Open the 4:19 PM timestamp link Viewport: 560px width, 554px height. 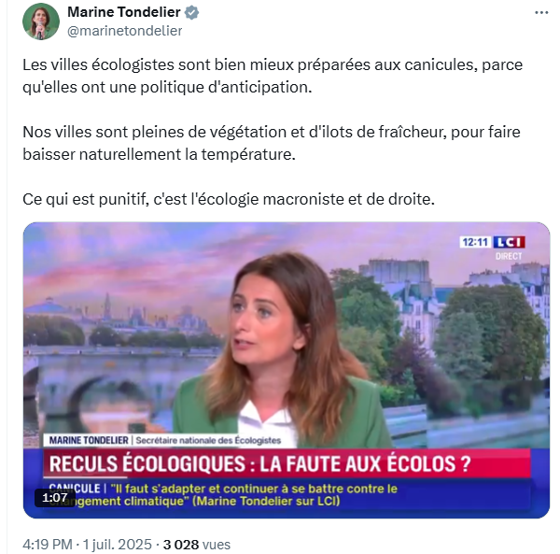[x=48, y=545]
